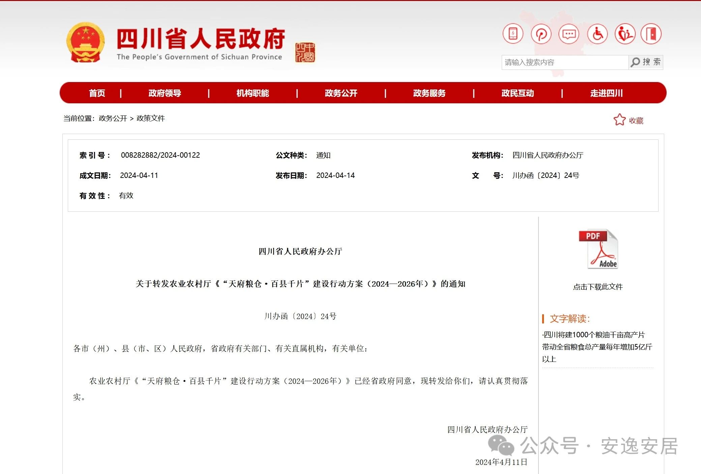Open the 首页 navigation menu item
The image size is (701, 474).
[97, 93]
